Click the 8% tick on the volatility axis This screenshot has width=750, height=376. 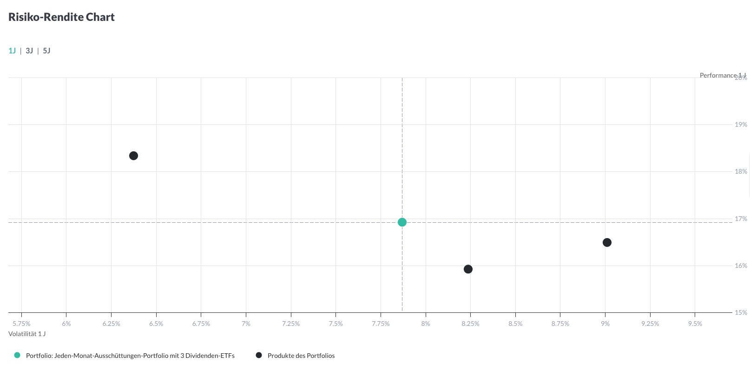click(x=425, y=324)
